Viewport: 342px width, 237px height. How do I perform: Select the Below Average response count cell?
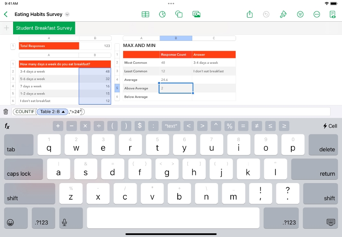coord(175,97)
